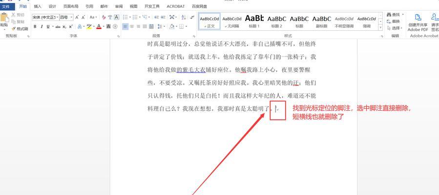The height and width of the screenshot is (195, 439).
Task: Switch to the Design (设计) tab
Action: pyautogui.click(x=52, y=6)
